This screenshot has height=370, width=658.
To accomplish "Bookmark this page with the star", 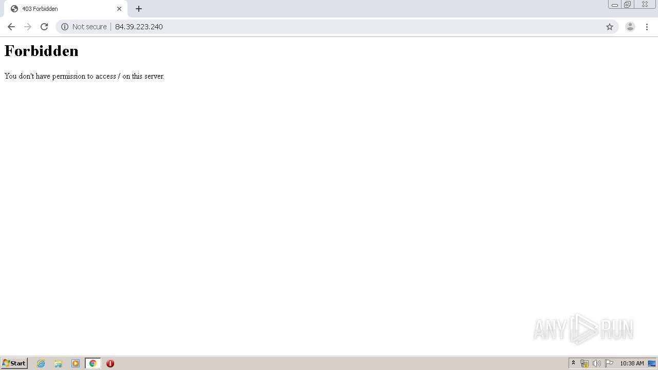I will (610, 27).
